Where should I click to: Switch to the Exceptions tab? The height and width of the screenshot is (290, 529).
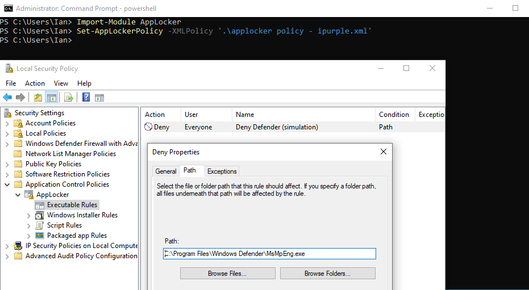point(222,171)
